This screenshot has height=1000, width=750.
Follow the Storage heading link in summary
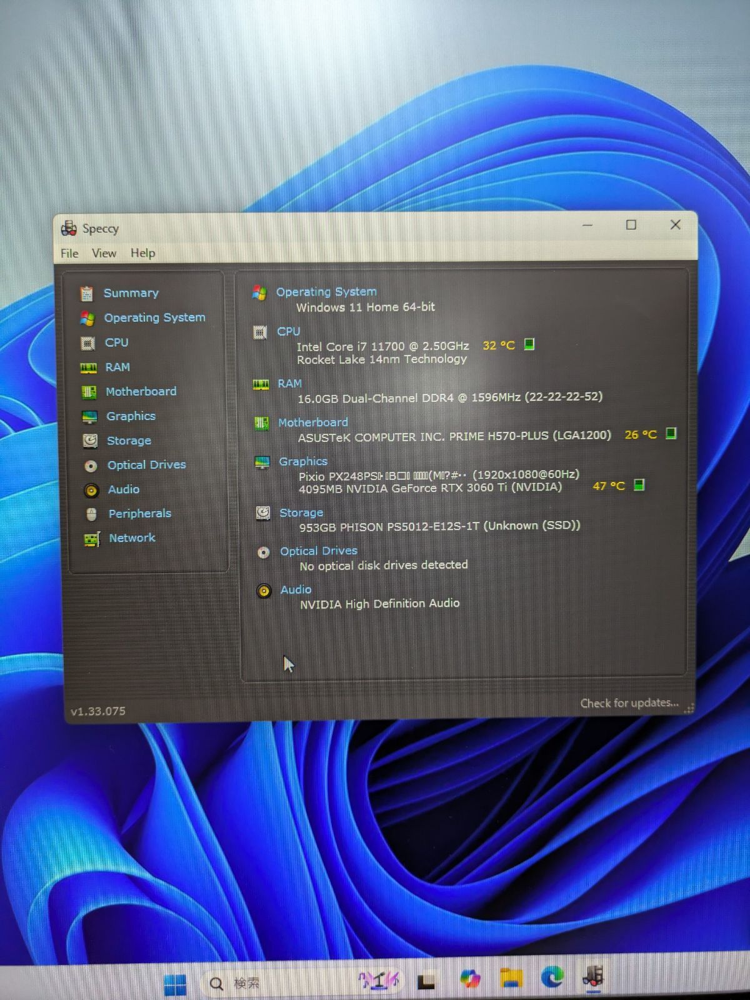[x=301, y=512]
